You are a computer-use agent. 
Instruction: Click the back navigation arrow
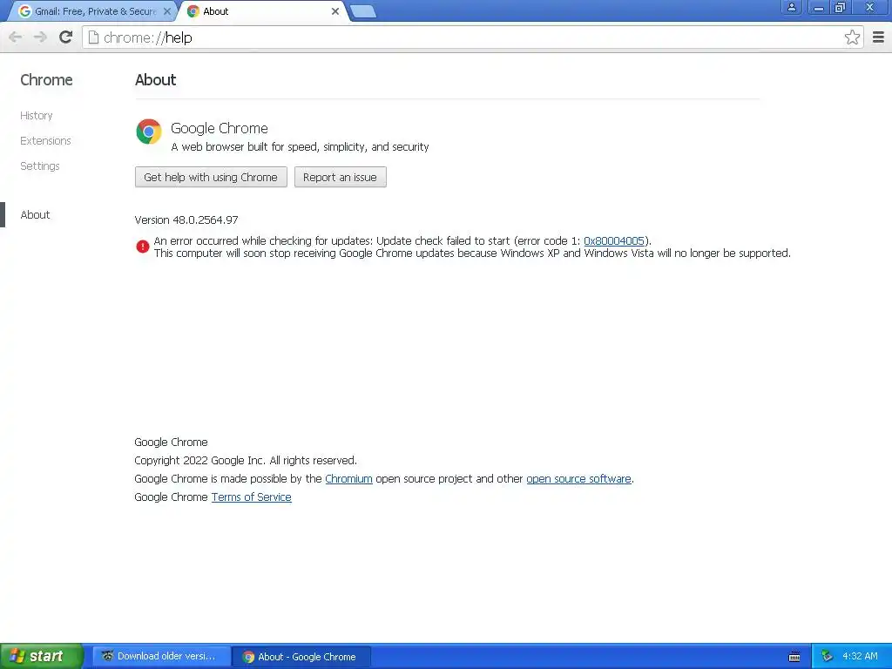click(x=16, y=37)
